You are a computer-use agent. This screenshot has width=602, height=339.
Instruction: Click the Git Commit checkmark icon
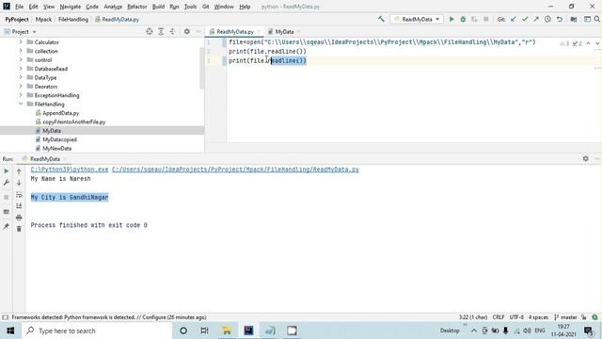coord(525,19)
